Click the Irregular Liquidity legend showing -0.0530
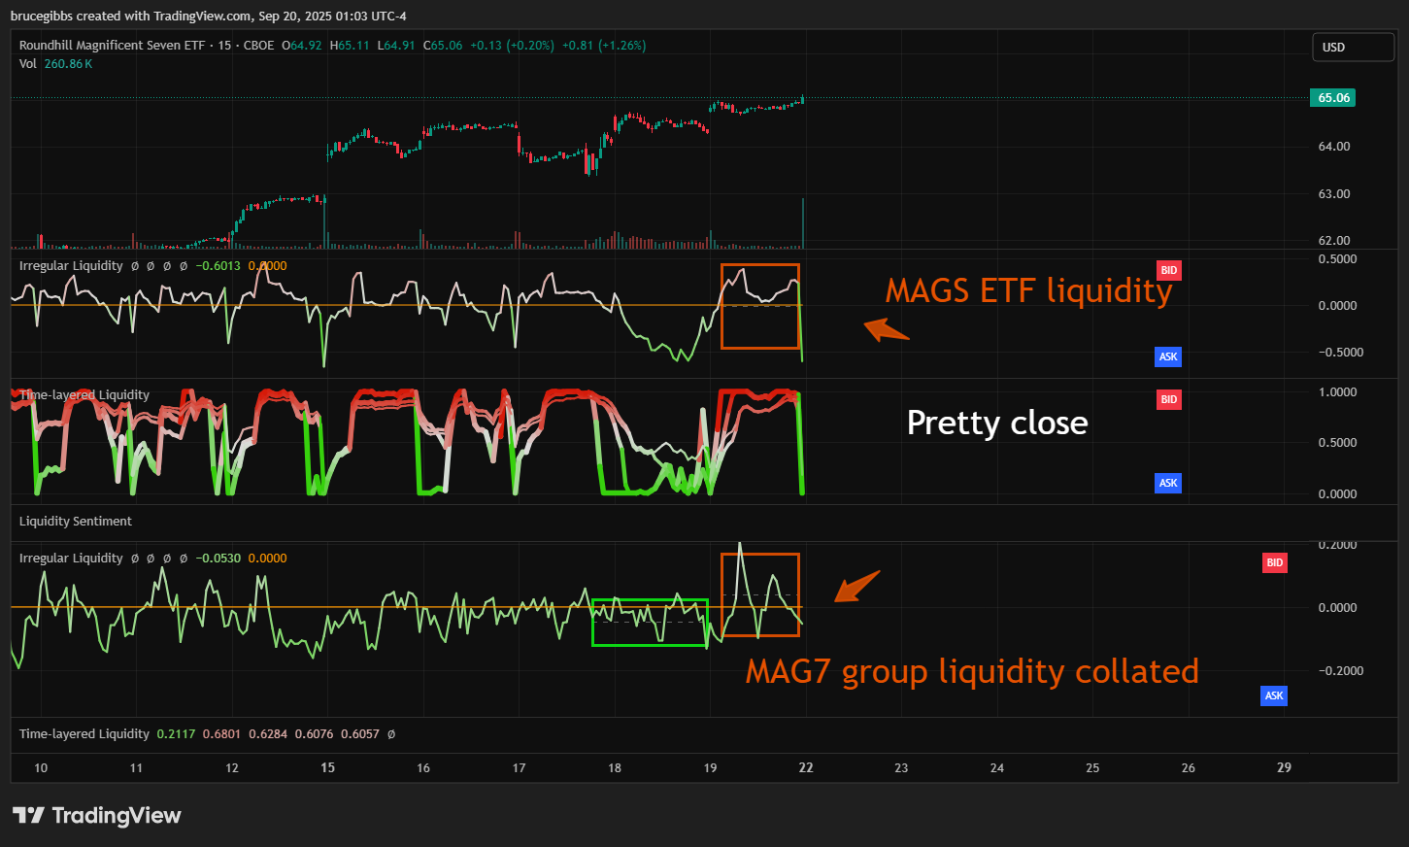Screen dimensions: 1409x847 click(x=153, y=559)
